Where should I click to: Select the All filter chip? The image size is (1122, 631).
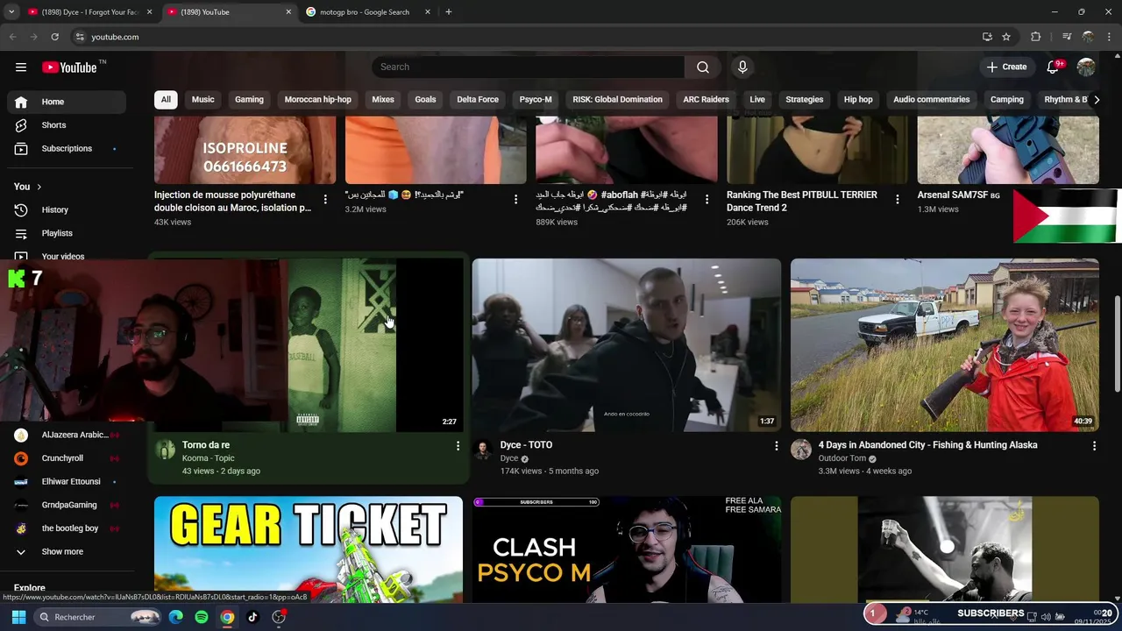[166, 100]
